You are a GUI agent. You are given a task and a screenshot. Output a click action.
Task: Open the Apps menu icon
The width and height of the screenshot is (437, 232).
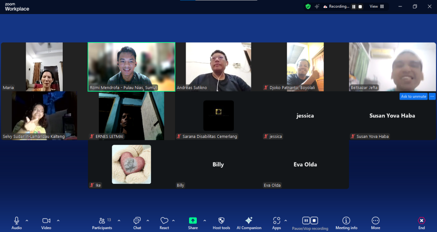pos(277,223)
